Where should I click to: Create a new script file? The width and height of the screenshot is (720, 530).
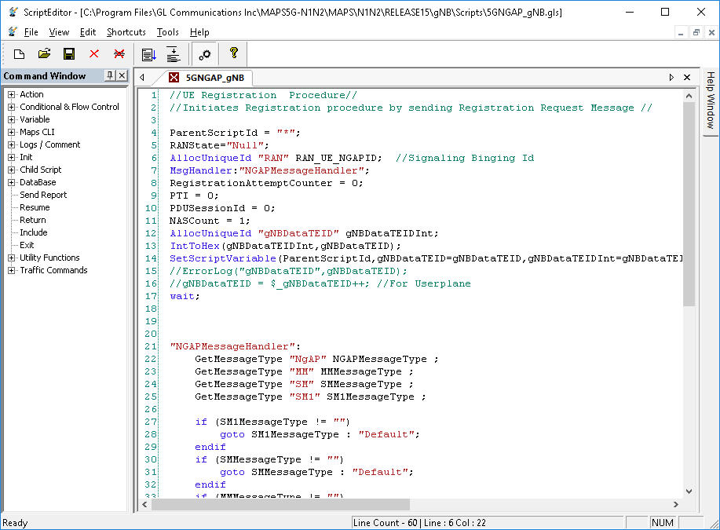click(x=19, y=54)
